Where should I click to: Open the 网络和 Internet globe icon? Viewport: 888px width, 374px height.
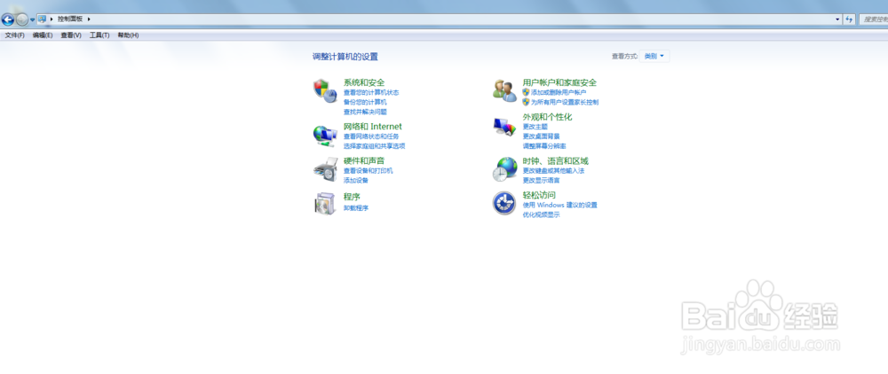pos(325,136)
